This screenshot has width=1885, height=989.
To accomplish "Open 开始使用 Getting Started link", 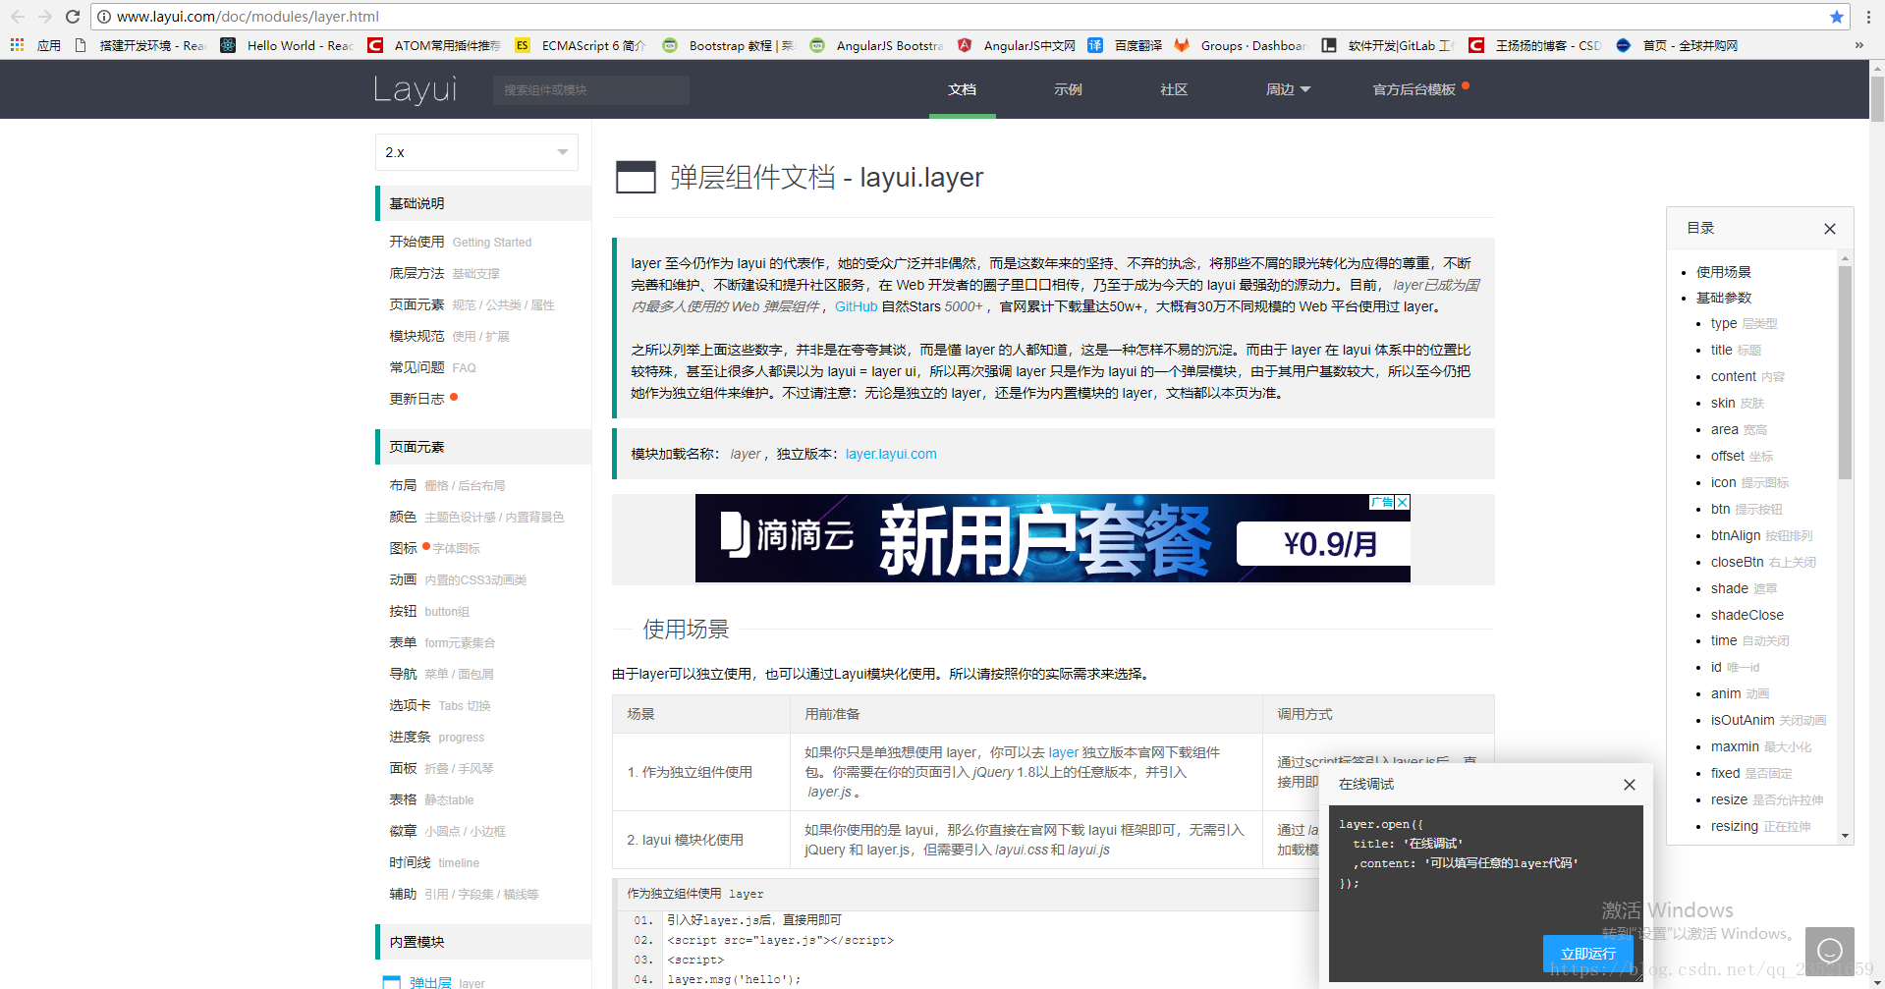I will 460,242.
